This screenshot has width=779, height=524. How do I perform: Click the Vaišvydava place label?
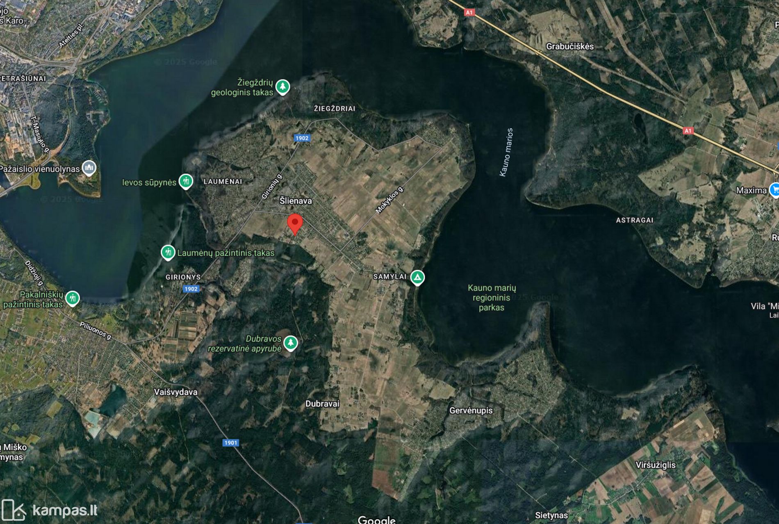point(175,392)
